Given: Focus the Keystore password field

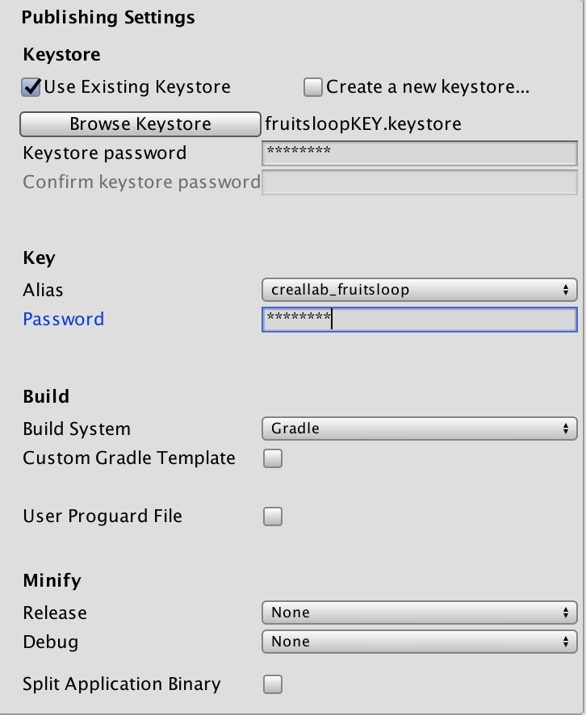Looking at the screenshot, I should pyautogui.click(x=420, y=153).
